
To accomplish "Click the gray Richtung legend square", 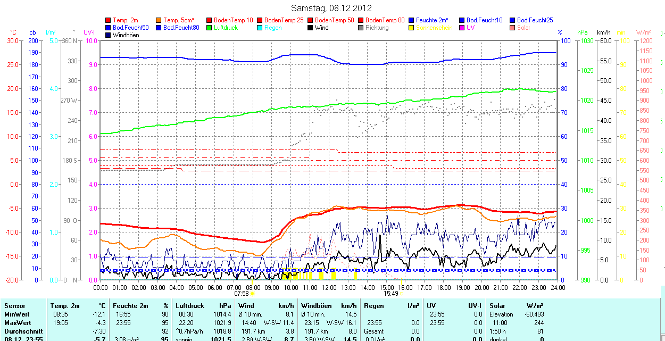I will (x=361, y=28).
